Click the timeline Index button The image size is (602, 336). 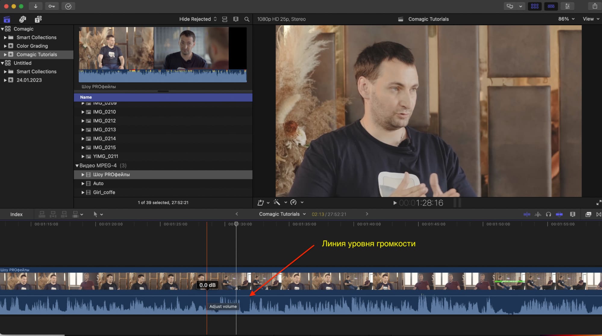(16, 214)
